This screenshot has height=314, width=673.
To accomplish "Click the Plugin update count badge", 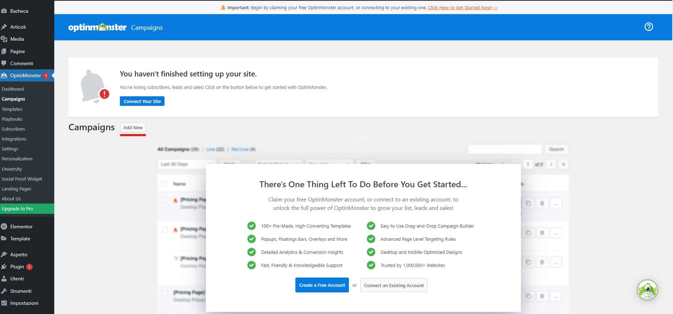I will click(x=29, y=267).
